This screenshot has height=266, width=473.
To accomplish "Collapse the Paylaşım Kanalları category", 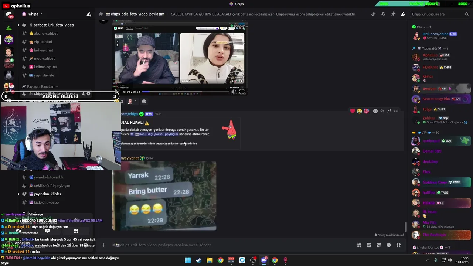I will click(40, 86).
